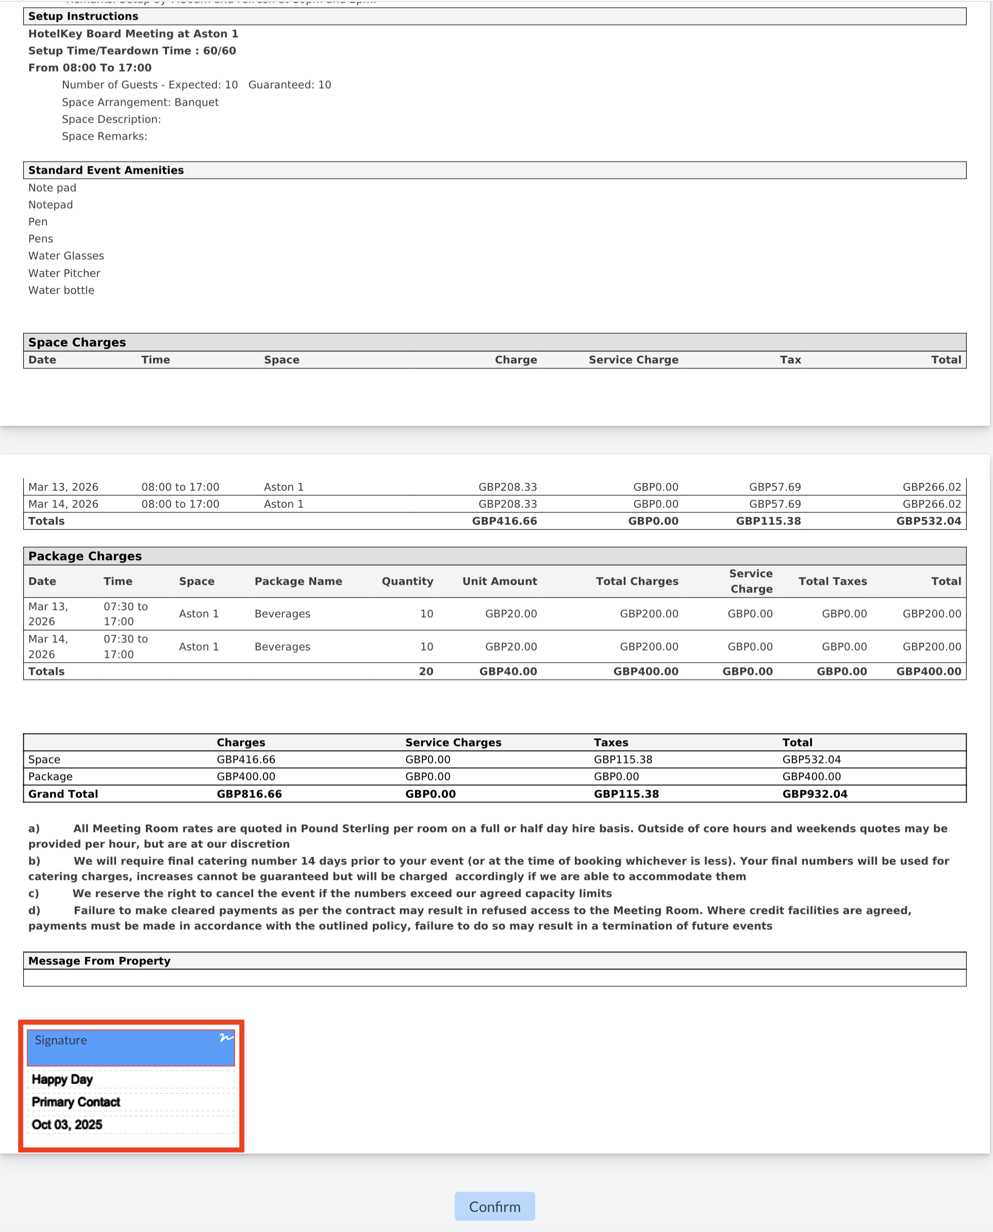Screen dimensions: 993x1232
Task: Click Beverages in the Mar 14 row
Action: coord(282,646)
